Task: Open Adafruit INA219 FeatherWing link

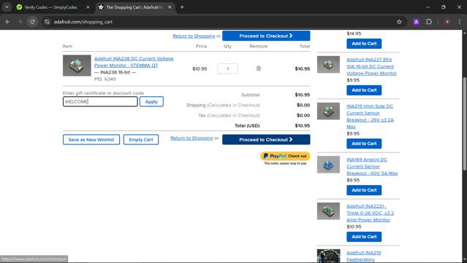Action: click(x=364, y=256)
